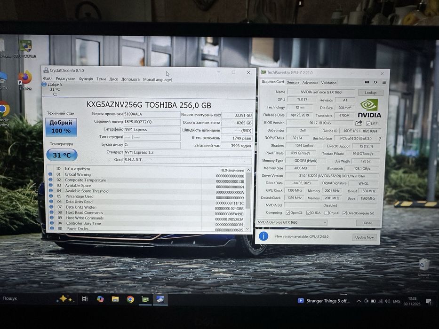Click the BIOS export share icon
Screen dimensions: 439x329
pos(359,123)
